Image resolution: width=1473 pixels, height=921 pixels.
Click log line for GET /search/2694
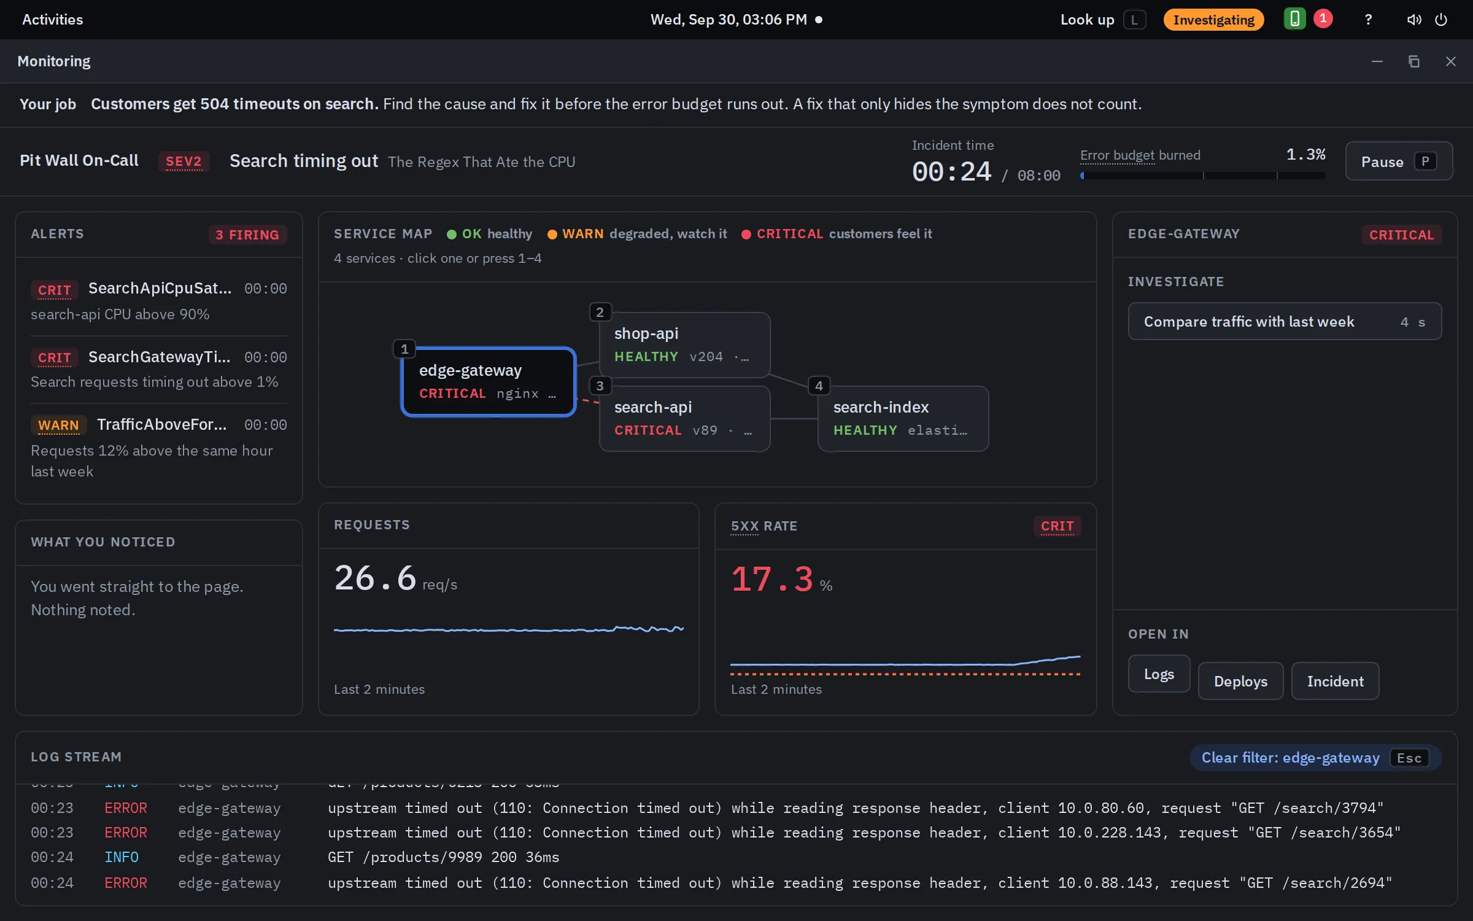tap(736, 883)
